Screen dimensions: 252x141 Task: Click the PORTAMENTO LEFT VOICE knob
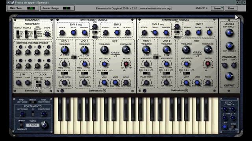click(x=22, y=114)
